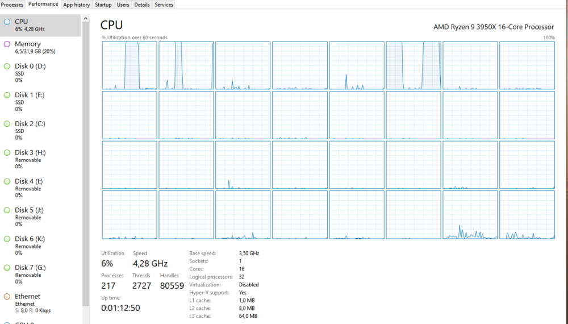Click the Disk 1 (E:) green circle icon

point(7,95)
